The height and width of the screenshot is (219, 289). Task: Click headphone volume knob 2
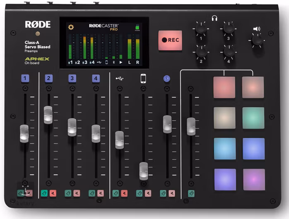coord(201,52)
